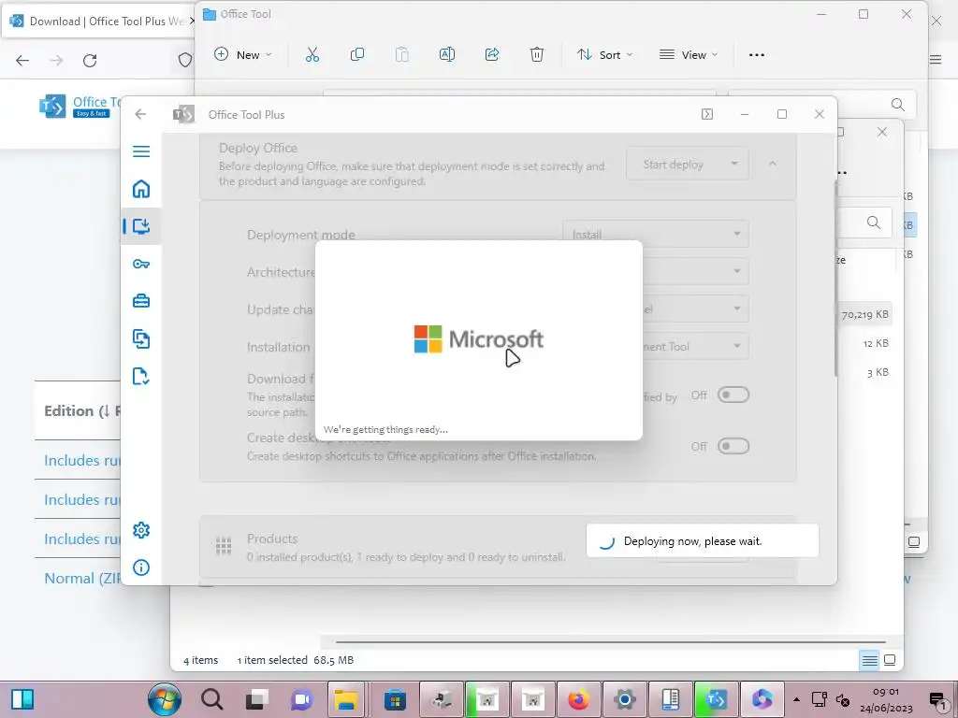The height and width of the screenshot is (718, 958).
Task: Open the Convert documents icon in sidebar
Action: pyautogui.click(x=141, y=338)
